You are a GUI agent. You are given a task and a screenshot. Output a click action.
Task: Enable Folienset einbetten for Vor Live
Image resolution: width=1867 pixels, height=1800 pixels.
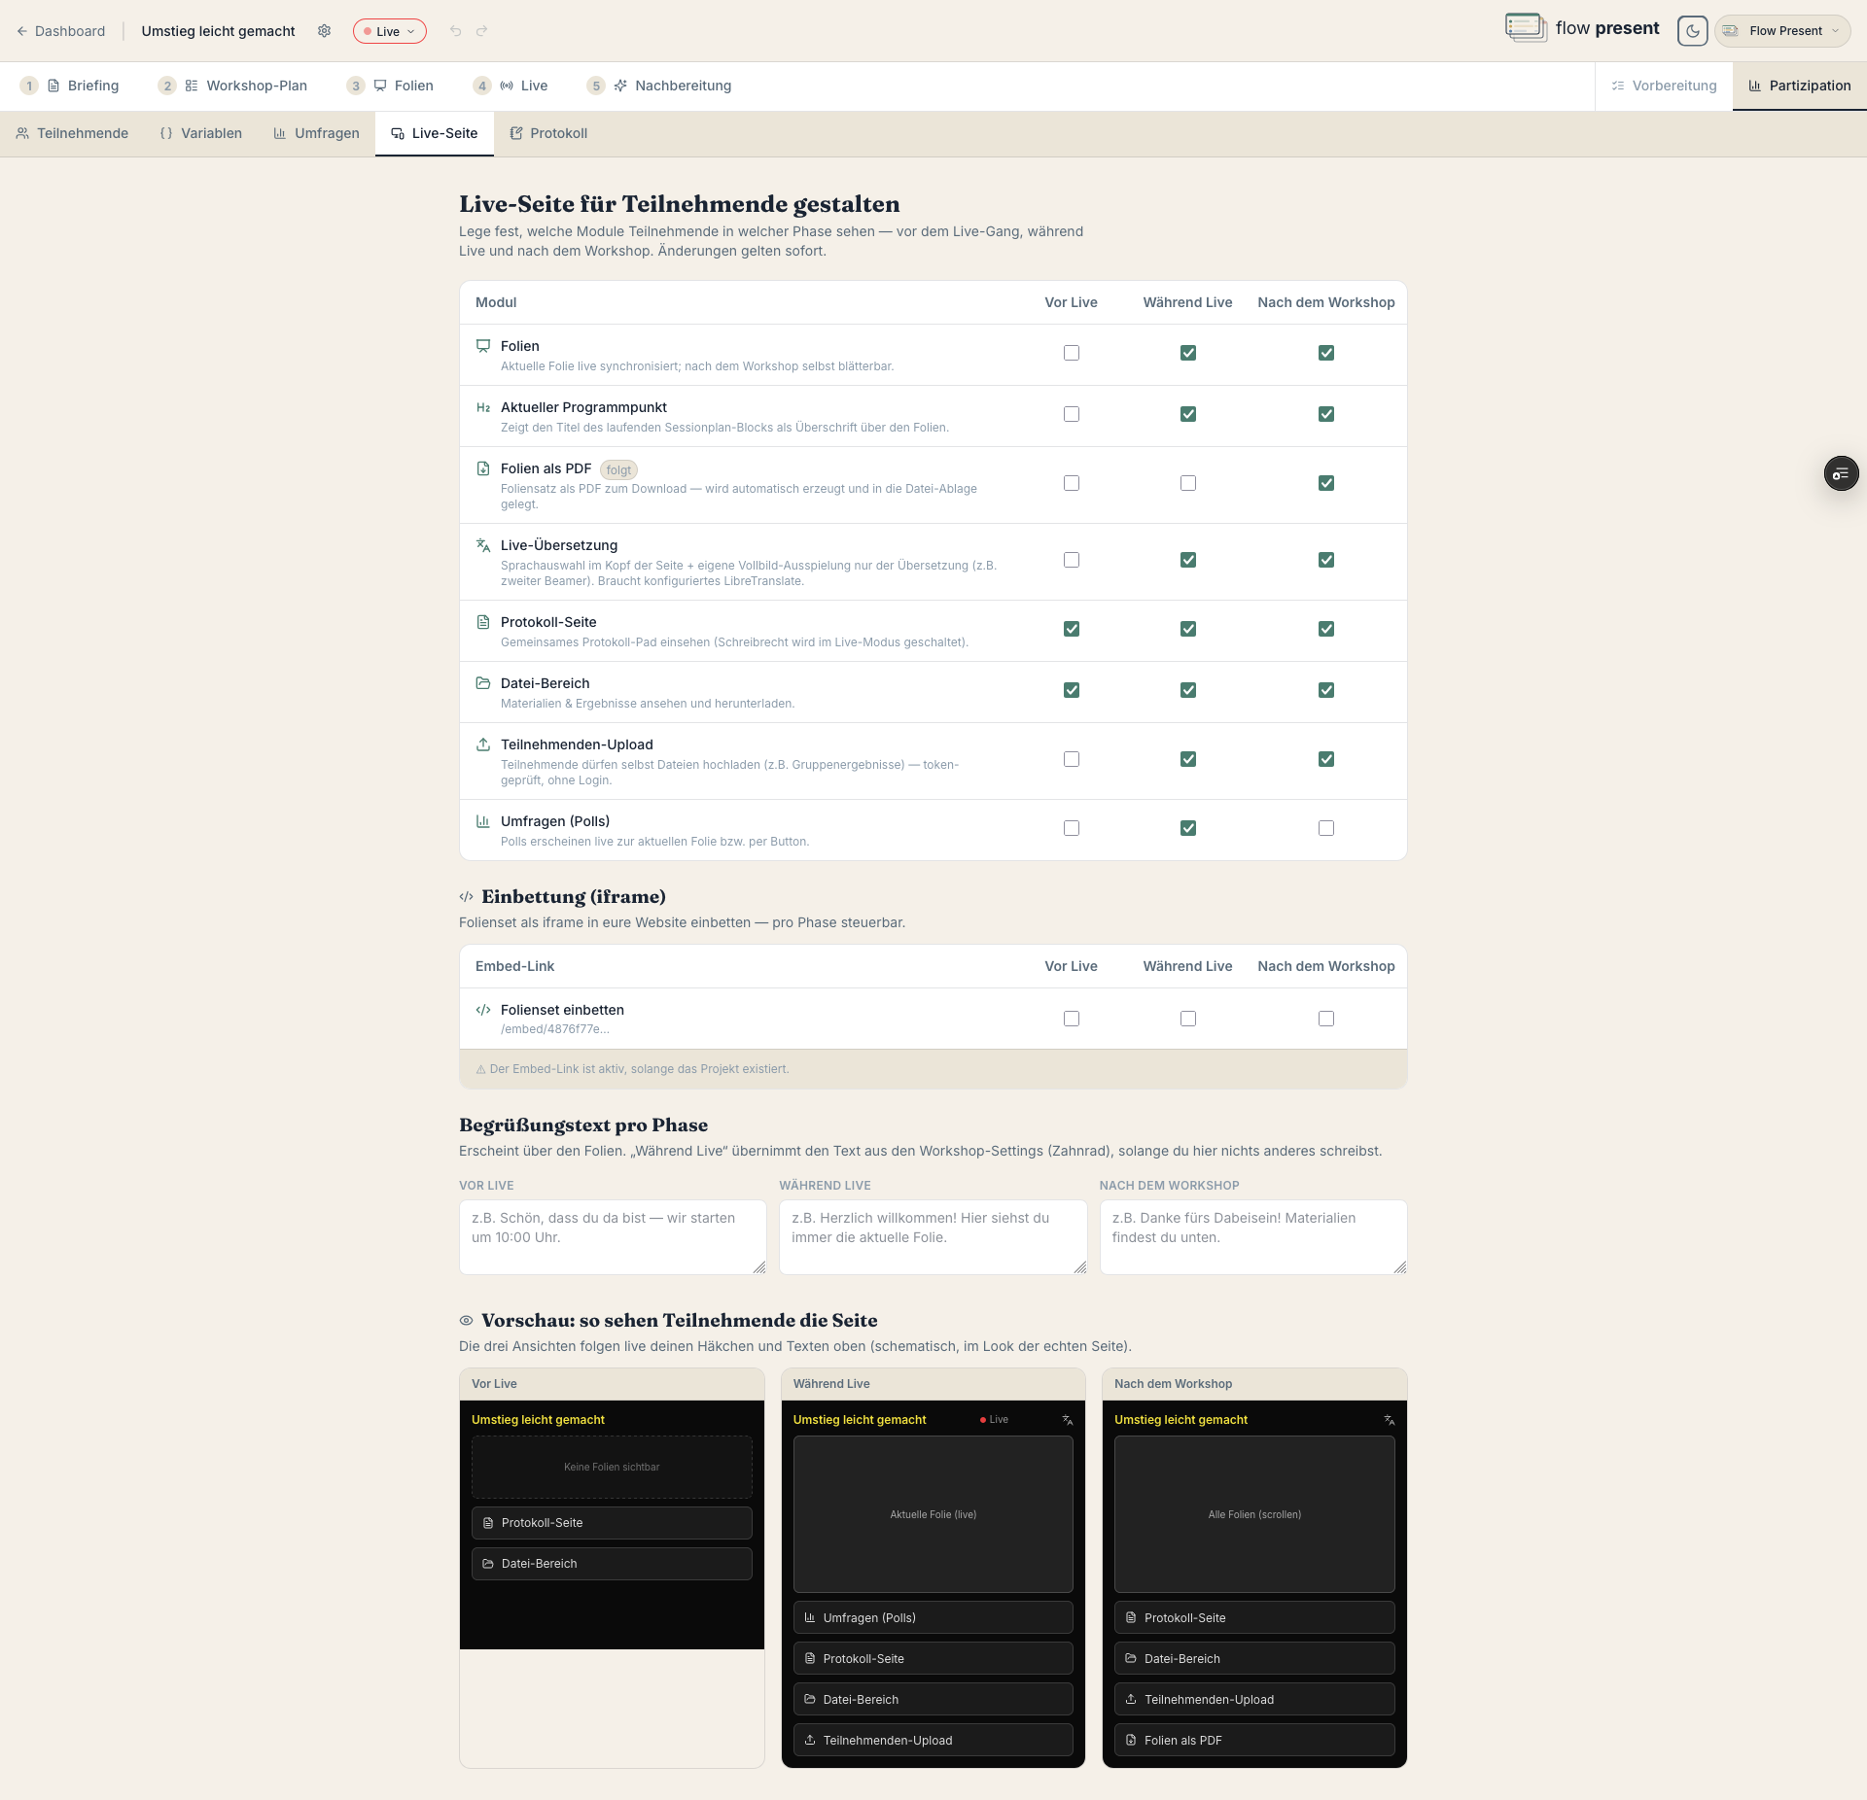pos(1072,1019)
